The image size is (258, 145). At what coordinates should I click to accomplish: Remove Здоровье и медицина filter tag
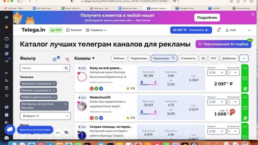[x=54, y=83]
